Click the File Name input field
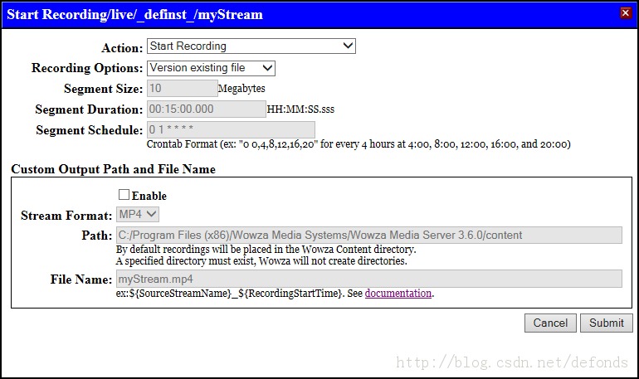 [369, 279]
